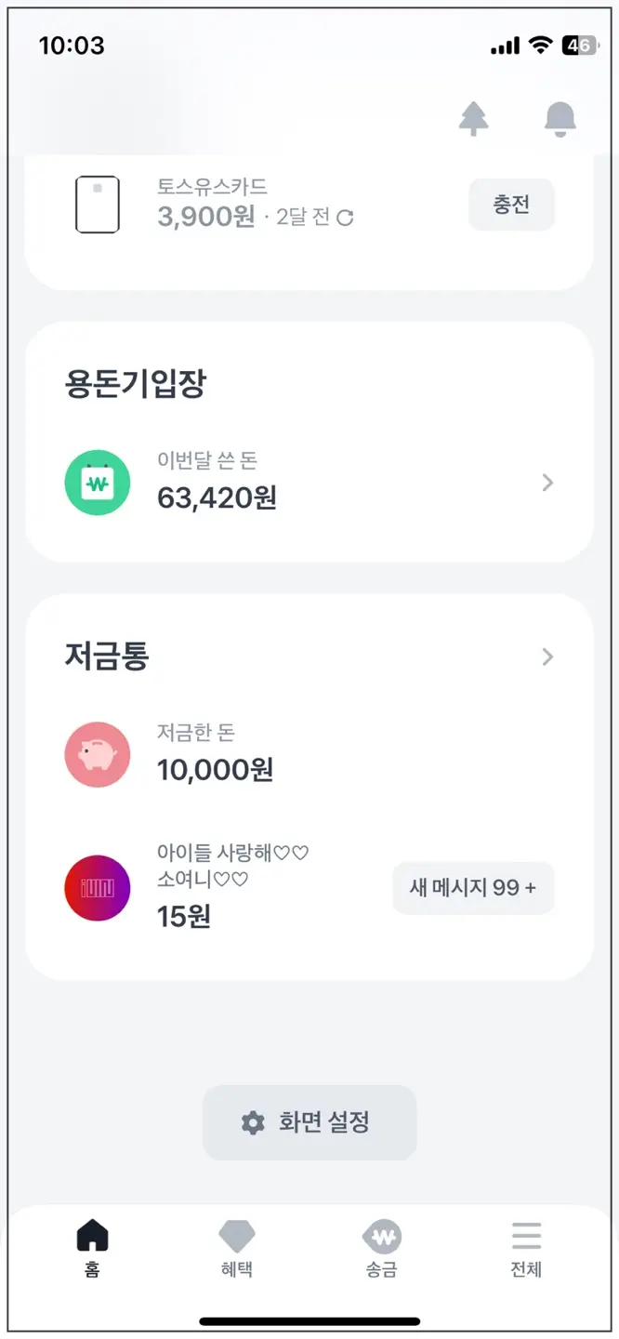
Task: Click the tree icon at top right
Action: coord(475,119)
